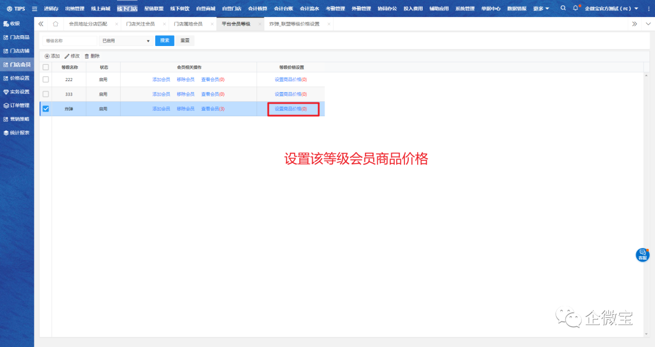
Task: Open notifications bell icon
Action: [x=576, y=8]
